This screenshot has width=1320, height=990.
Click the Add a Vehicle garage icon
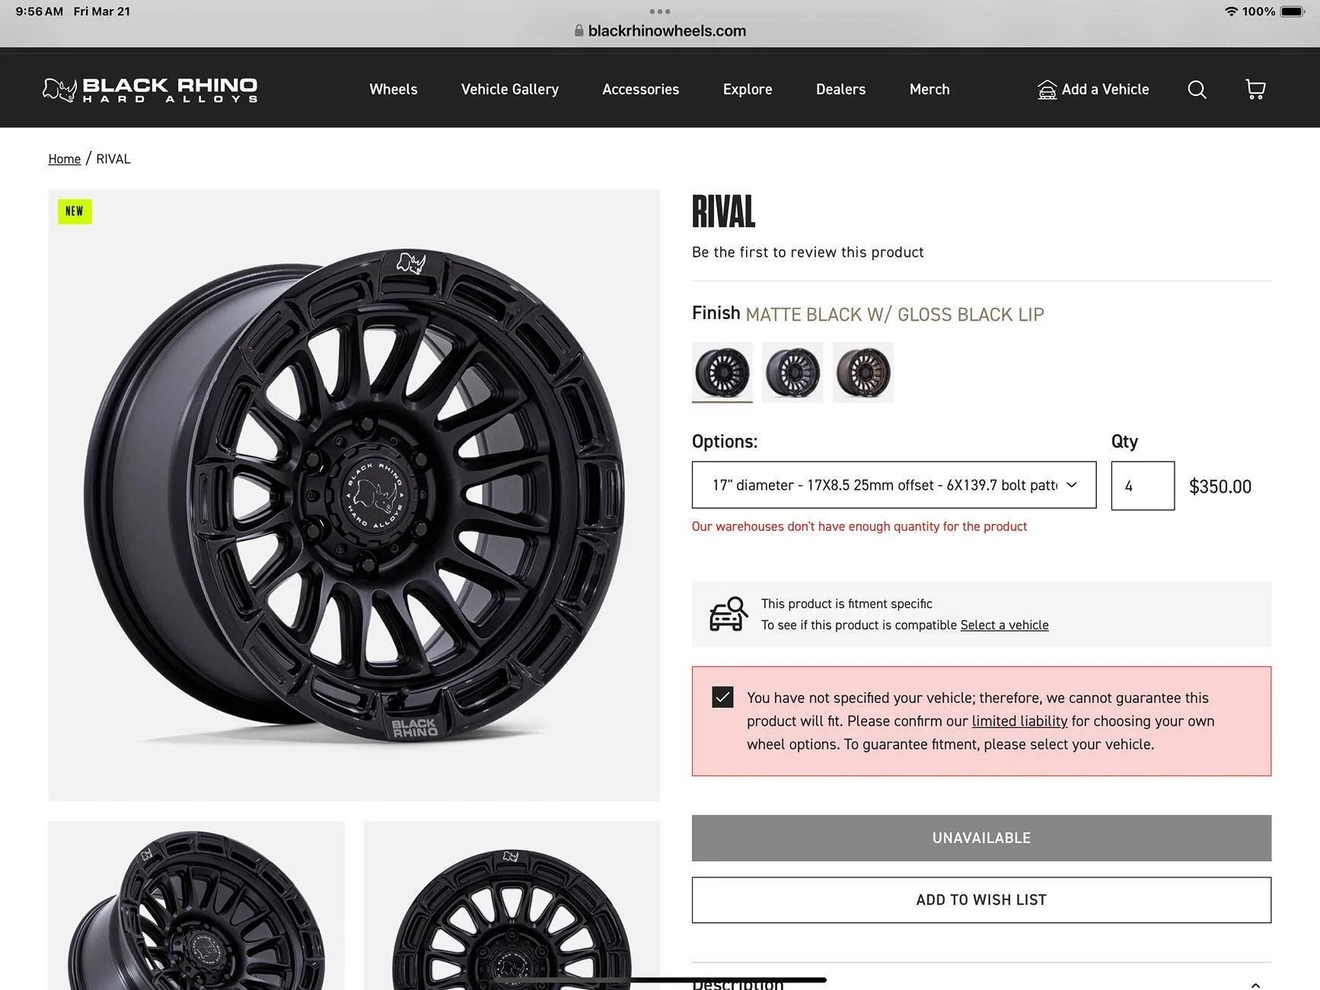1047,90
